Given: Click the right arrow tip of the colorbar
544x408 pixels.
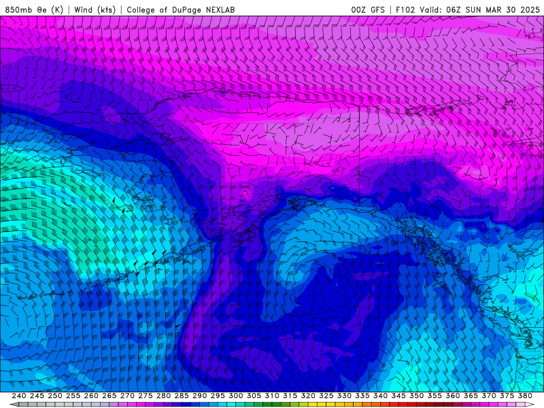Looking at the screenshot, I should coord(530,405).
